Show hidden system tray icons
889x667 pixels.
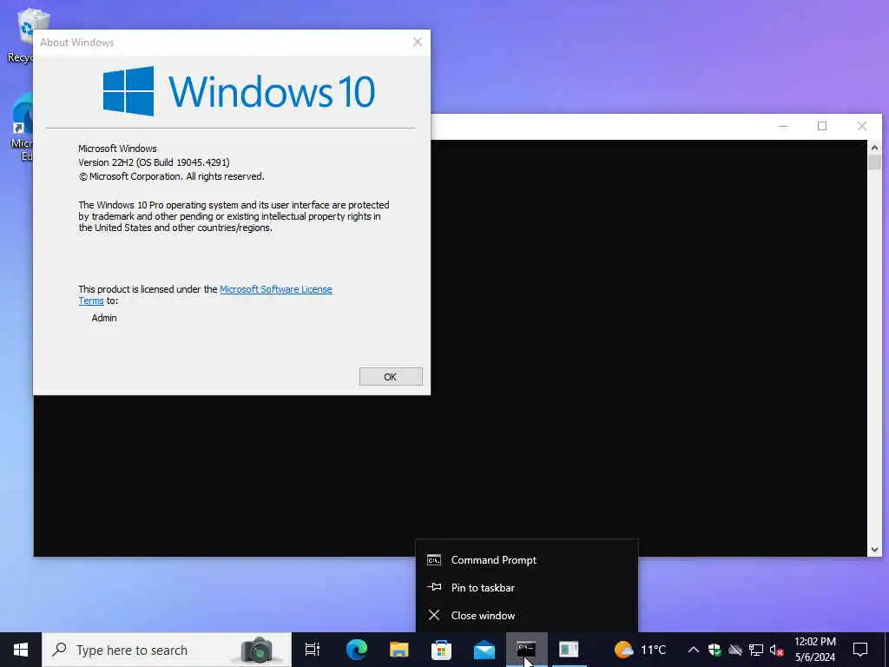pyautogui.click(x=693, y=650)
